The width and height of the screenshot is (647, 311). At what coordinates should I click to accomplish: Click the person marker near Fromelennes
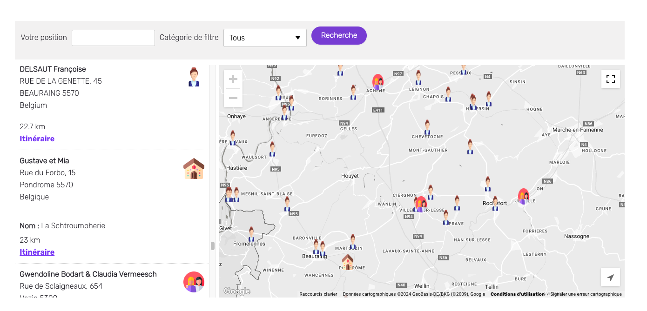click(251, 234)
